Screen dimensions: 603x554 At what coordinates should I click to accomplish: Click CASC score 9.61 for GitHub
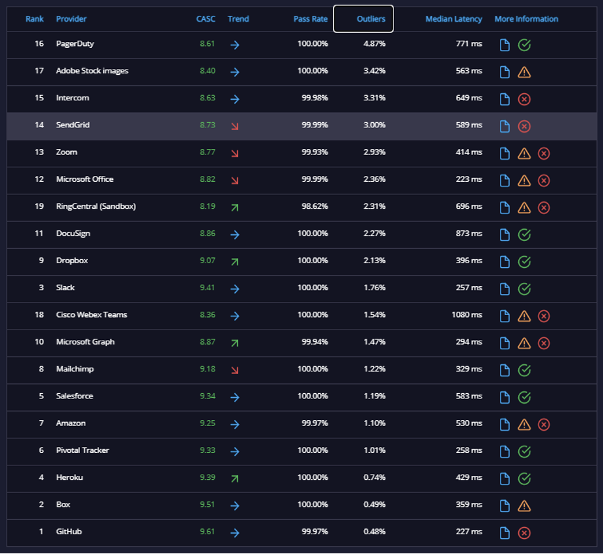(208, 532)
